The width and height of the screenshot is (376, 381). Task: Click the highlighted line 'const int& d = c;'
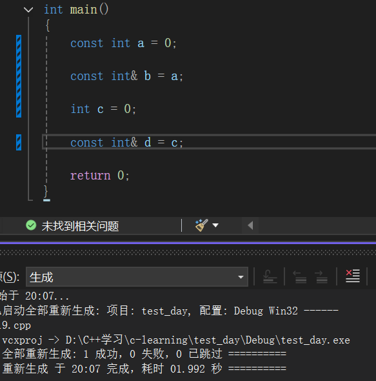click(126, 142)
